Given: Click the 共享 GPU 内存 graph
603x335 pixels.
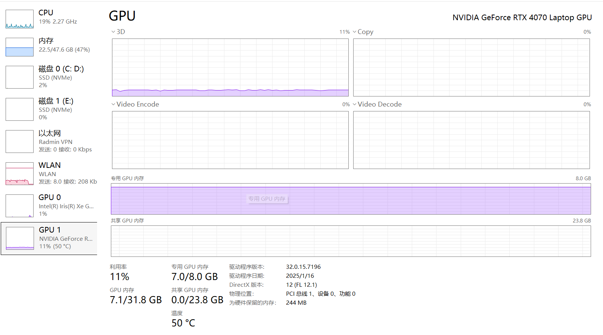Looking at the screenshot, I should click(351, 241).
